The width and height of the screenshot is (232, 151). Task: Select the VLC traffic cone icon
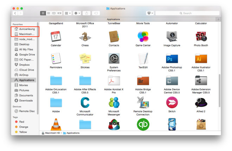pos(56,124)
